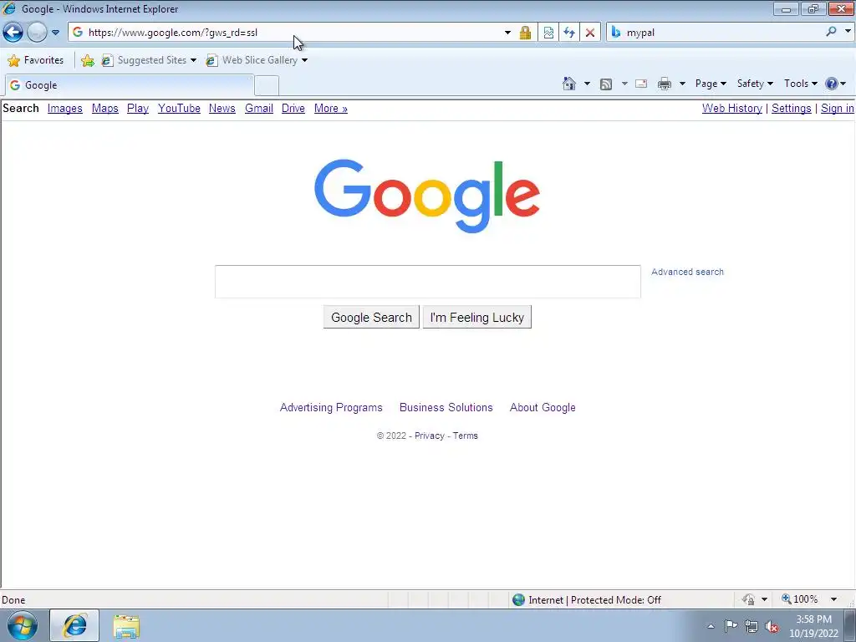
Task: Open the News link
Action: pos(222,108)
